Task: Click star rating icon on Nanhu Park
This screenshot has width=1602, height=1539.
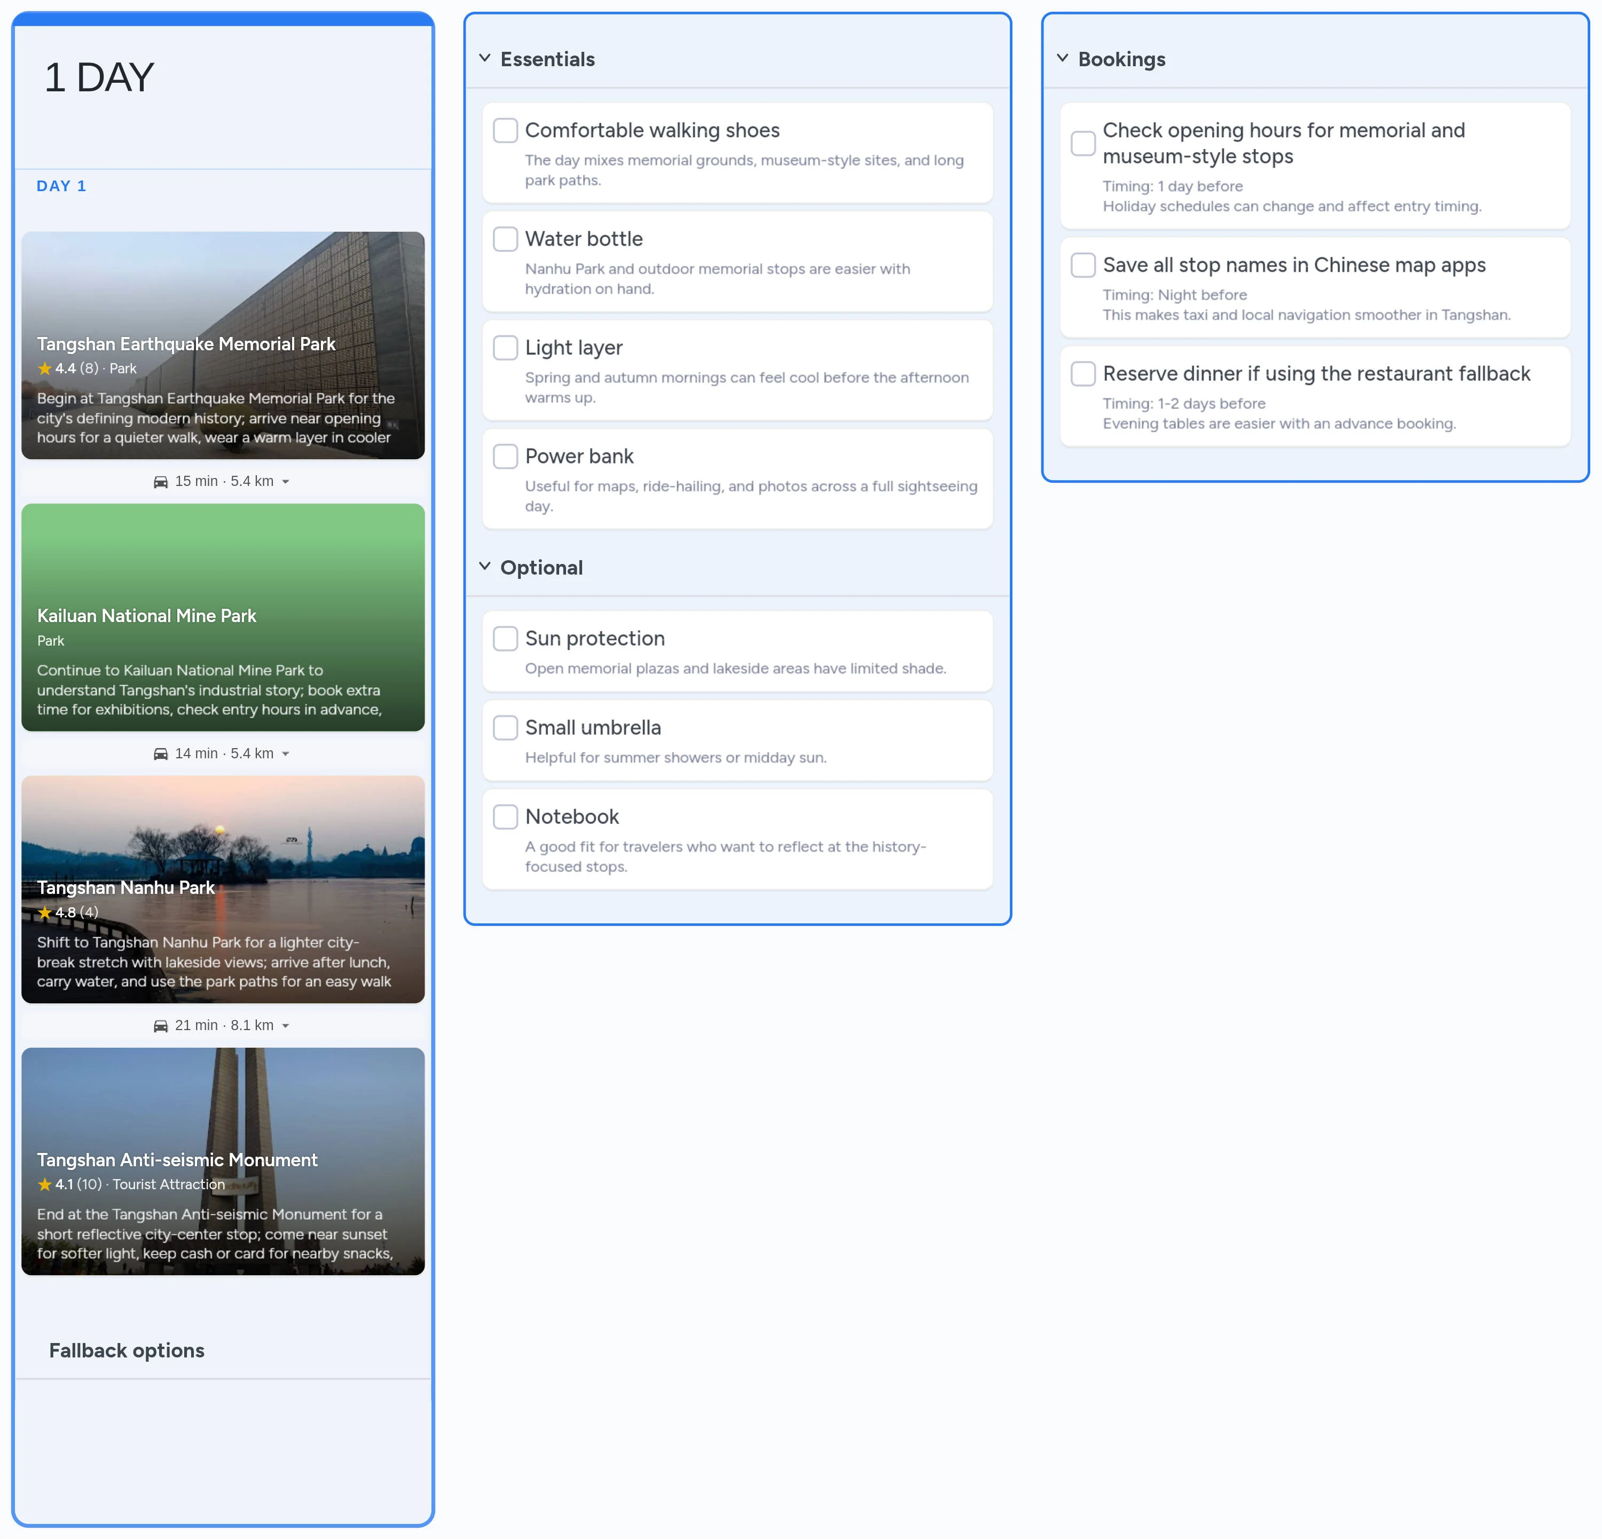Action: pyautogui.click(x=45, y=913)
